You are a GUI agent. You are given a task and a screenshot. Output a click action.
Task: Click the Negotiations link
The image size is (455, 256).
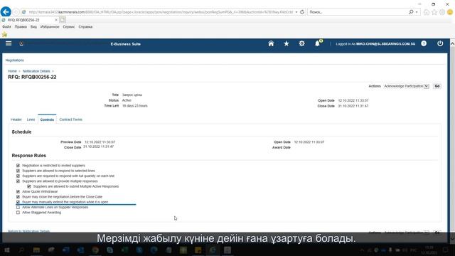(14, 60)
